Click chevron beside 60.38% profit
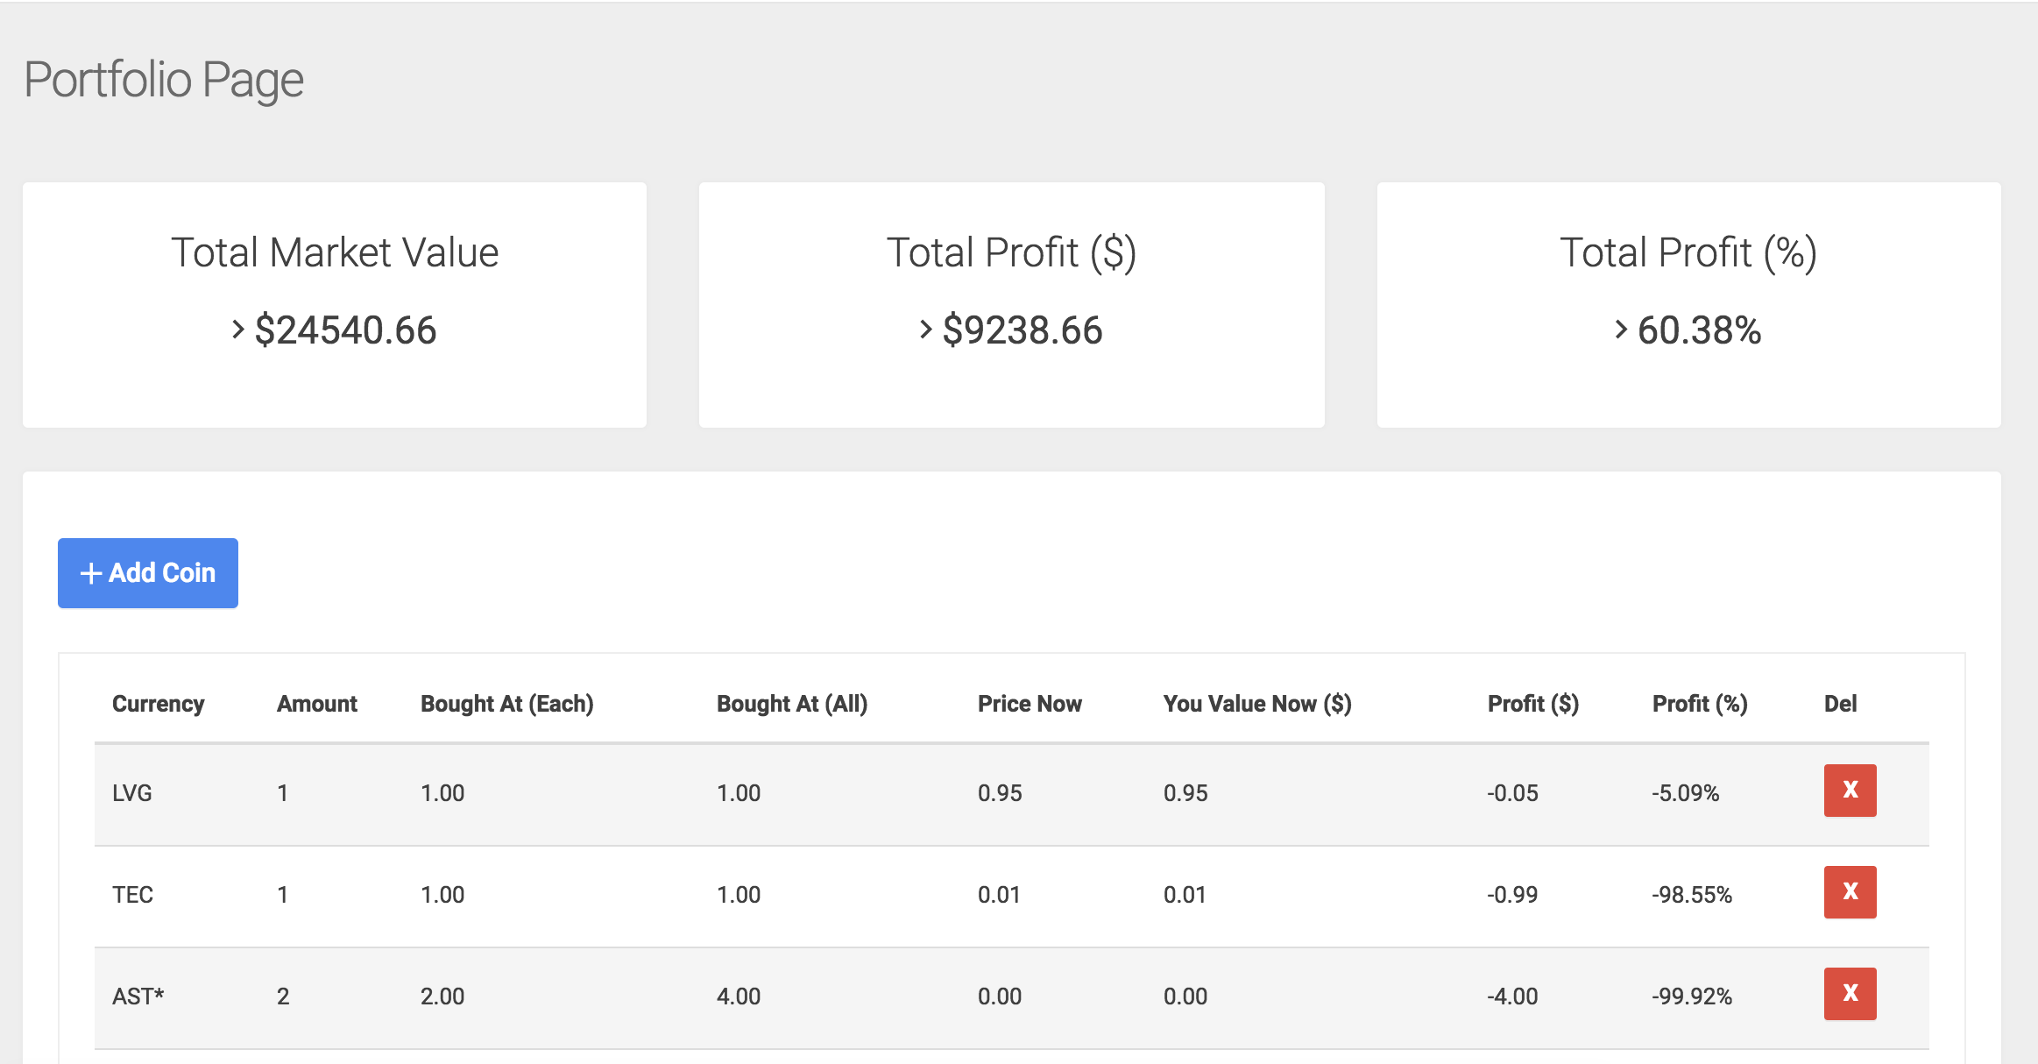2038x1064 pixels. click(x=1620, y=330)
